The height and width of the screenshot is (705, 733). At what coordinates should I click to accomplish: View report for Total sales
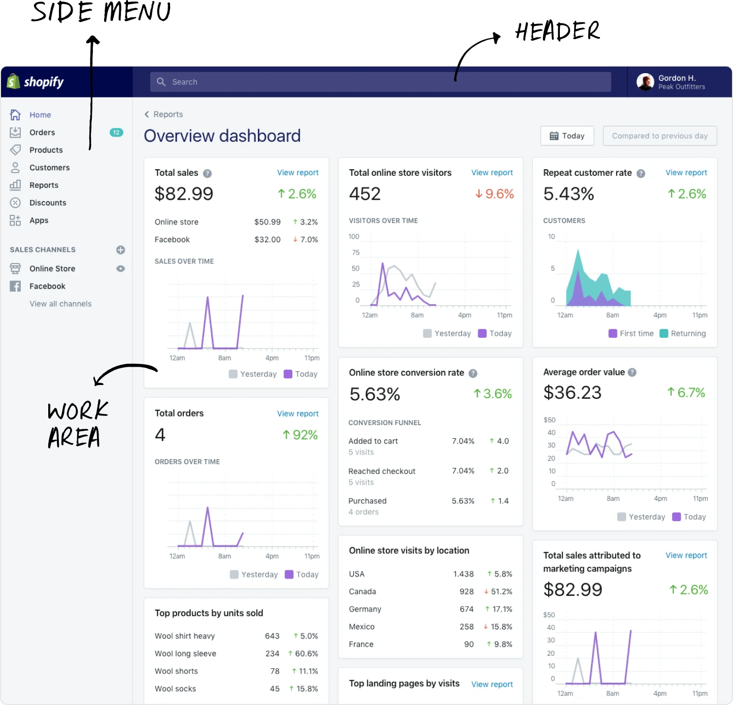(298, 173)
